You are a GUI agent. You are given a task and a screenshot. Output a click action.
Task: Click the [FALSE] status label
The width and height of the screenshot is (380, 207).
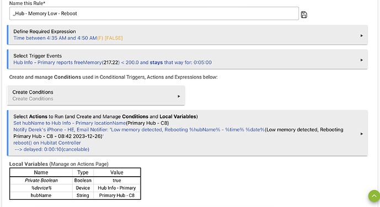pyautogui.click(x=114, y=38)
